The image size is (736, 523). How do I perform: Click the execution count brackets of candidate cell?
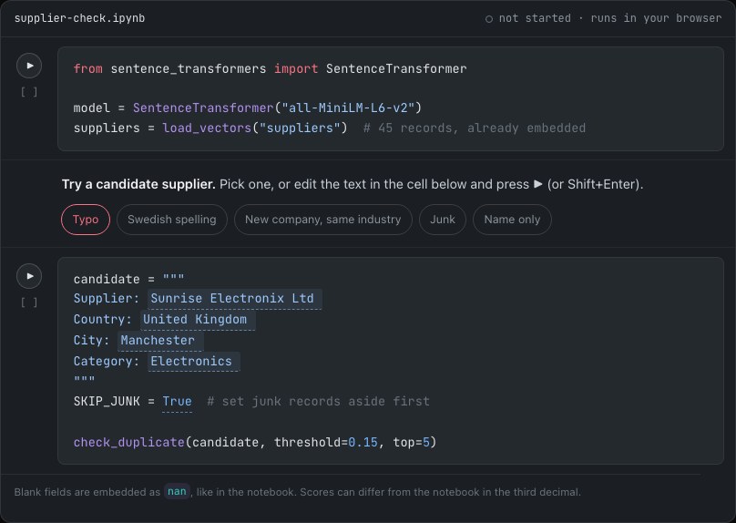coord(29,303)
